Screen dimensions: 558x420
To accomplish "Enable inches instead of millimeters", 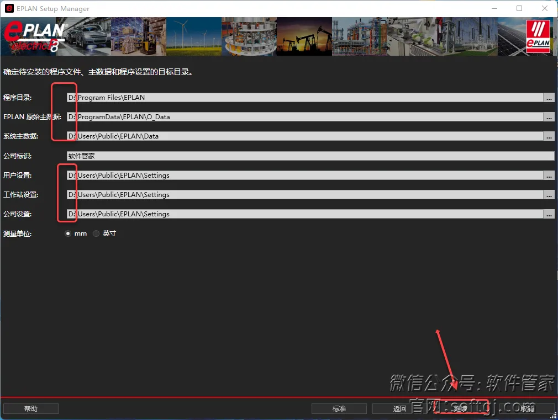I will [96, 233].
